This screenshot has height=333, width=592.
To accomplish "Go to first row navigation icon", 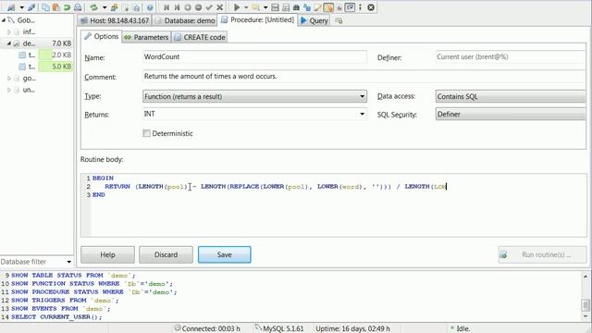I will tap(166, 7).
